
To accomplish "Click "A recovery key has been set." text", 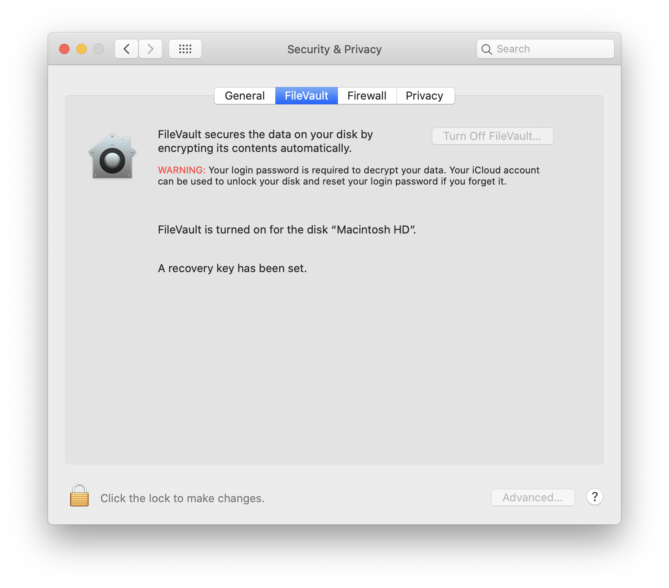I will pyautogui.click(x=232, y=269).
